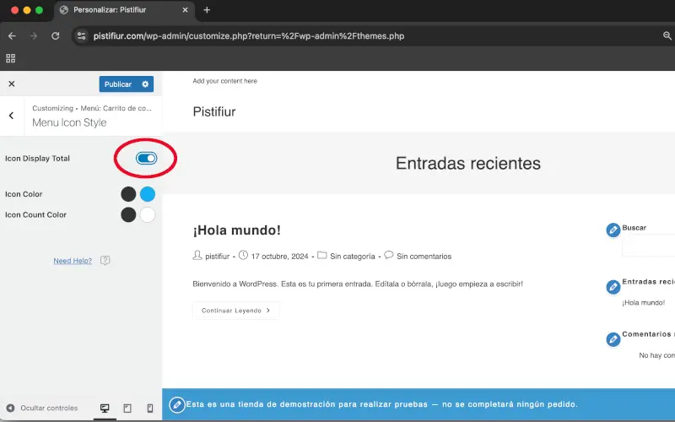This screenshot has width=675, height=422.
Task: Open publish settings gear icon
Action: [145, 84]
